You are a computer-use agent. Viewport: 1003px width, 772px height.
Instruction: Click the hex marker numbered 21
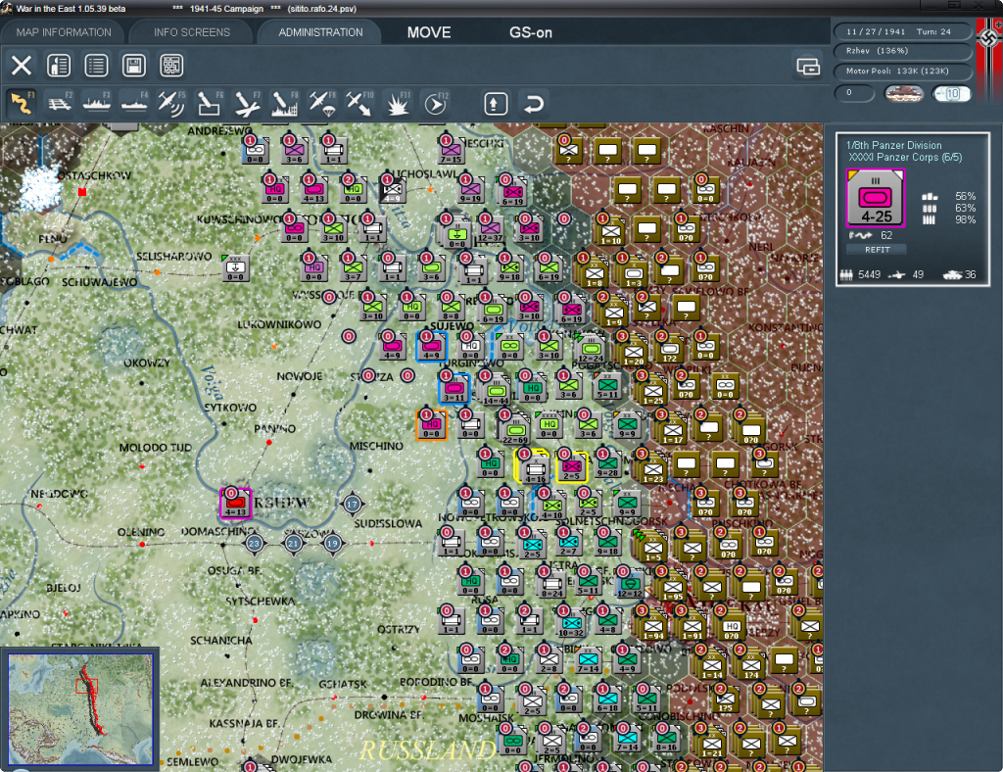(x=294, y=544)
